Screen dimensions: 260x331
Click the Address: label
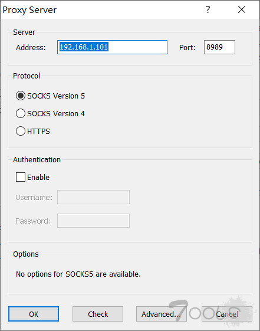tap(31, 48)
